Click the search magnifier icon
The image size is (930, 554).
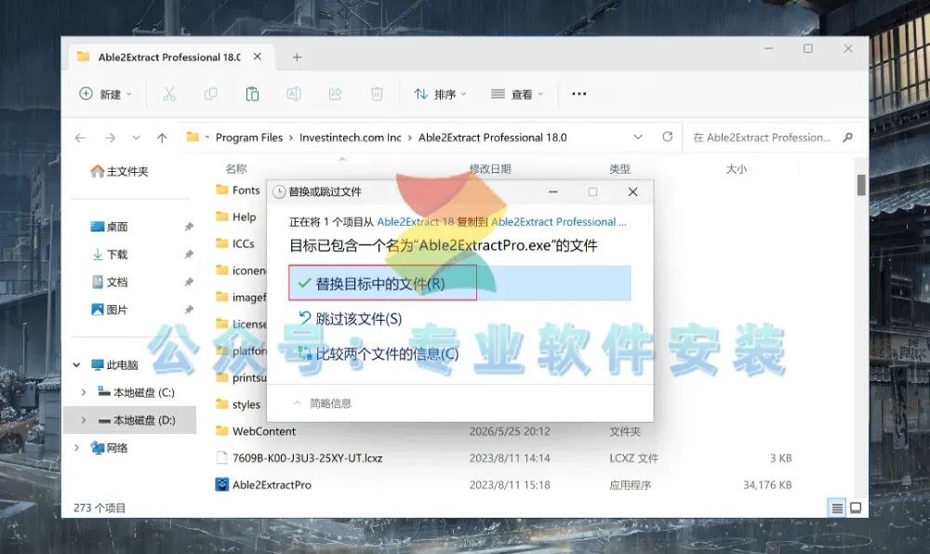click(x=847, y=138)
